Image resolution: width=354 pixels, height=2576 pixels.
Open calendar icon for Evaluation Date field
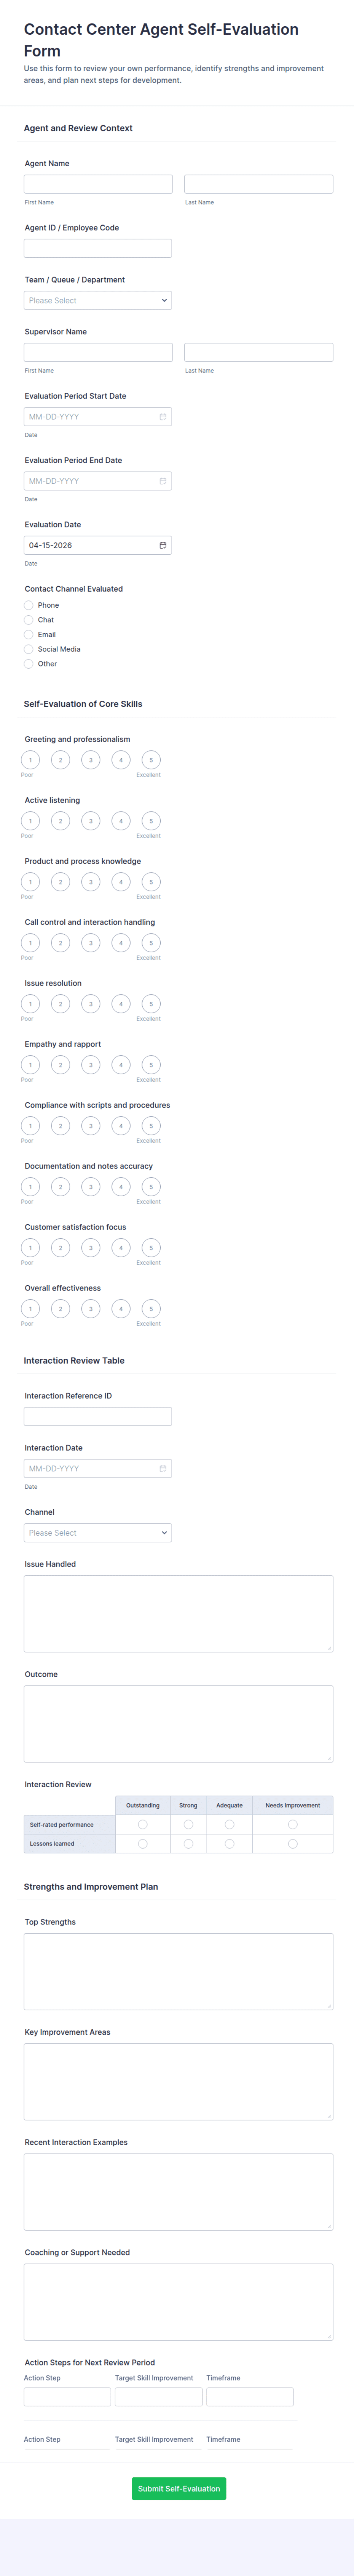click(163, 545)
